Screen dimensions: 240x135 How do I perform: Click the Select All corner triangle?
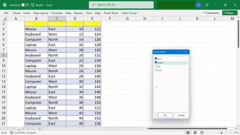[x=5, y=19]
